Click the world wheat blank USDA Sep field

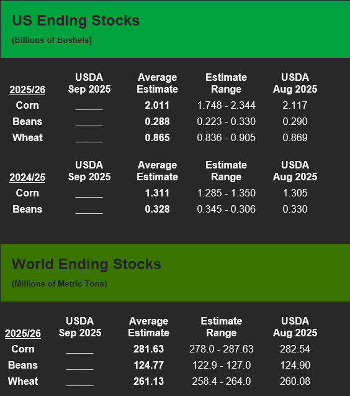(80, 382)
